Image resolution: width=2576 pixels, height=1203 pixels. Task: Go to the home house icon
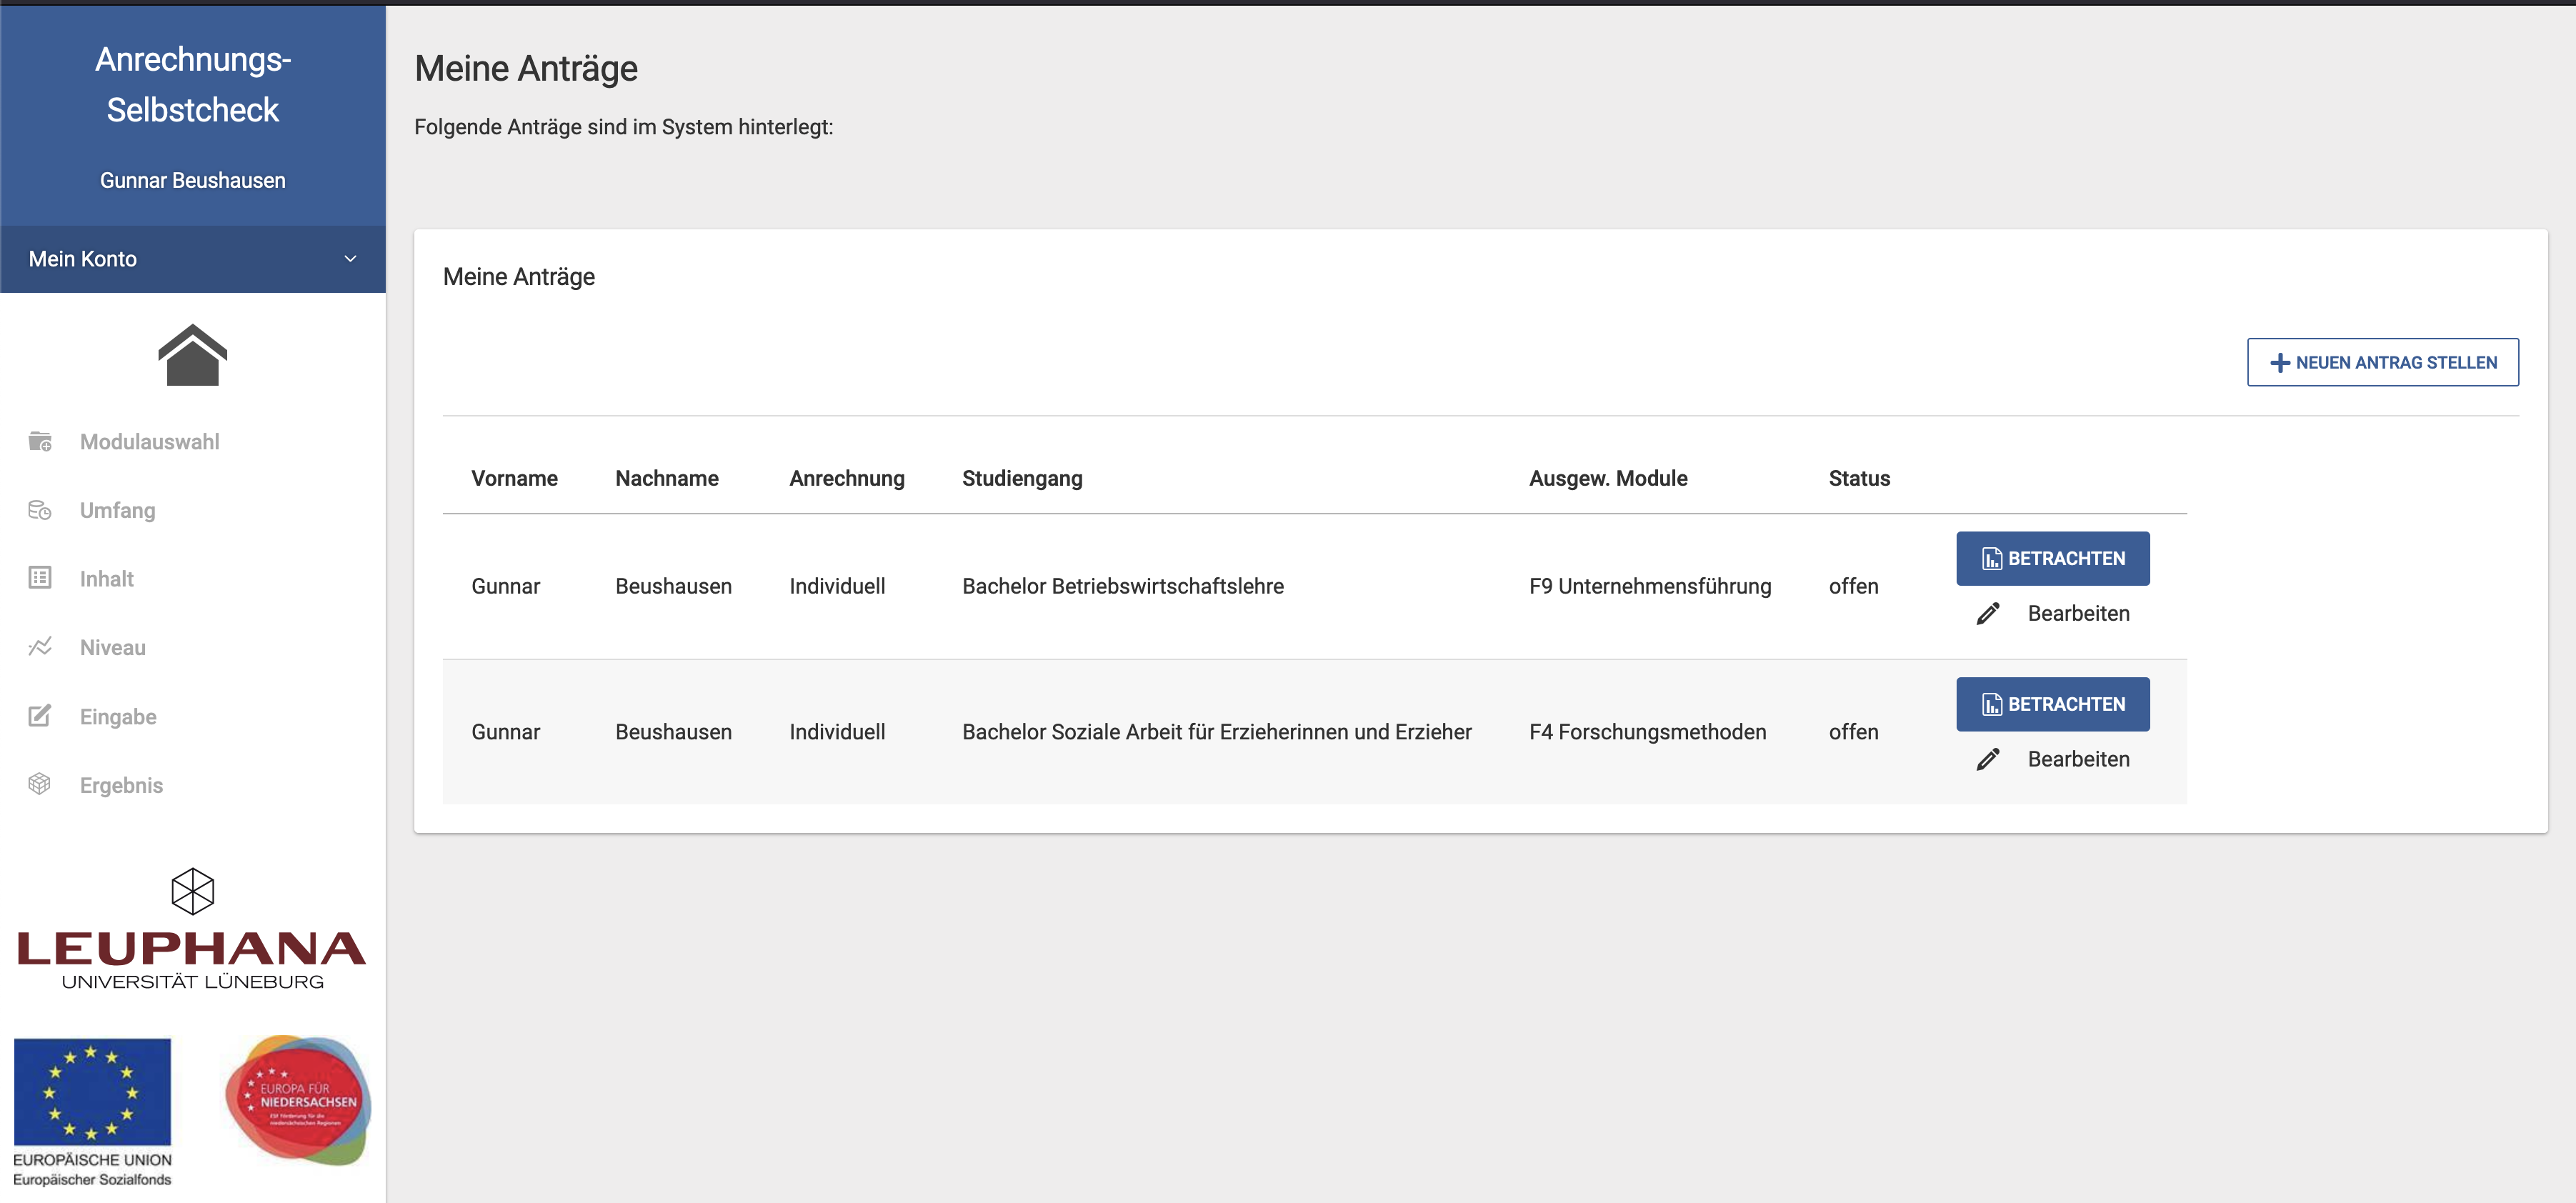pos(192,355)
